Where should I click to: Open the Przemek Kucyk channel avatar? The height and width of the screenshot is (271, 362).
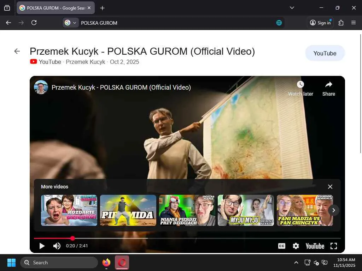(41, 87)
